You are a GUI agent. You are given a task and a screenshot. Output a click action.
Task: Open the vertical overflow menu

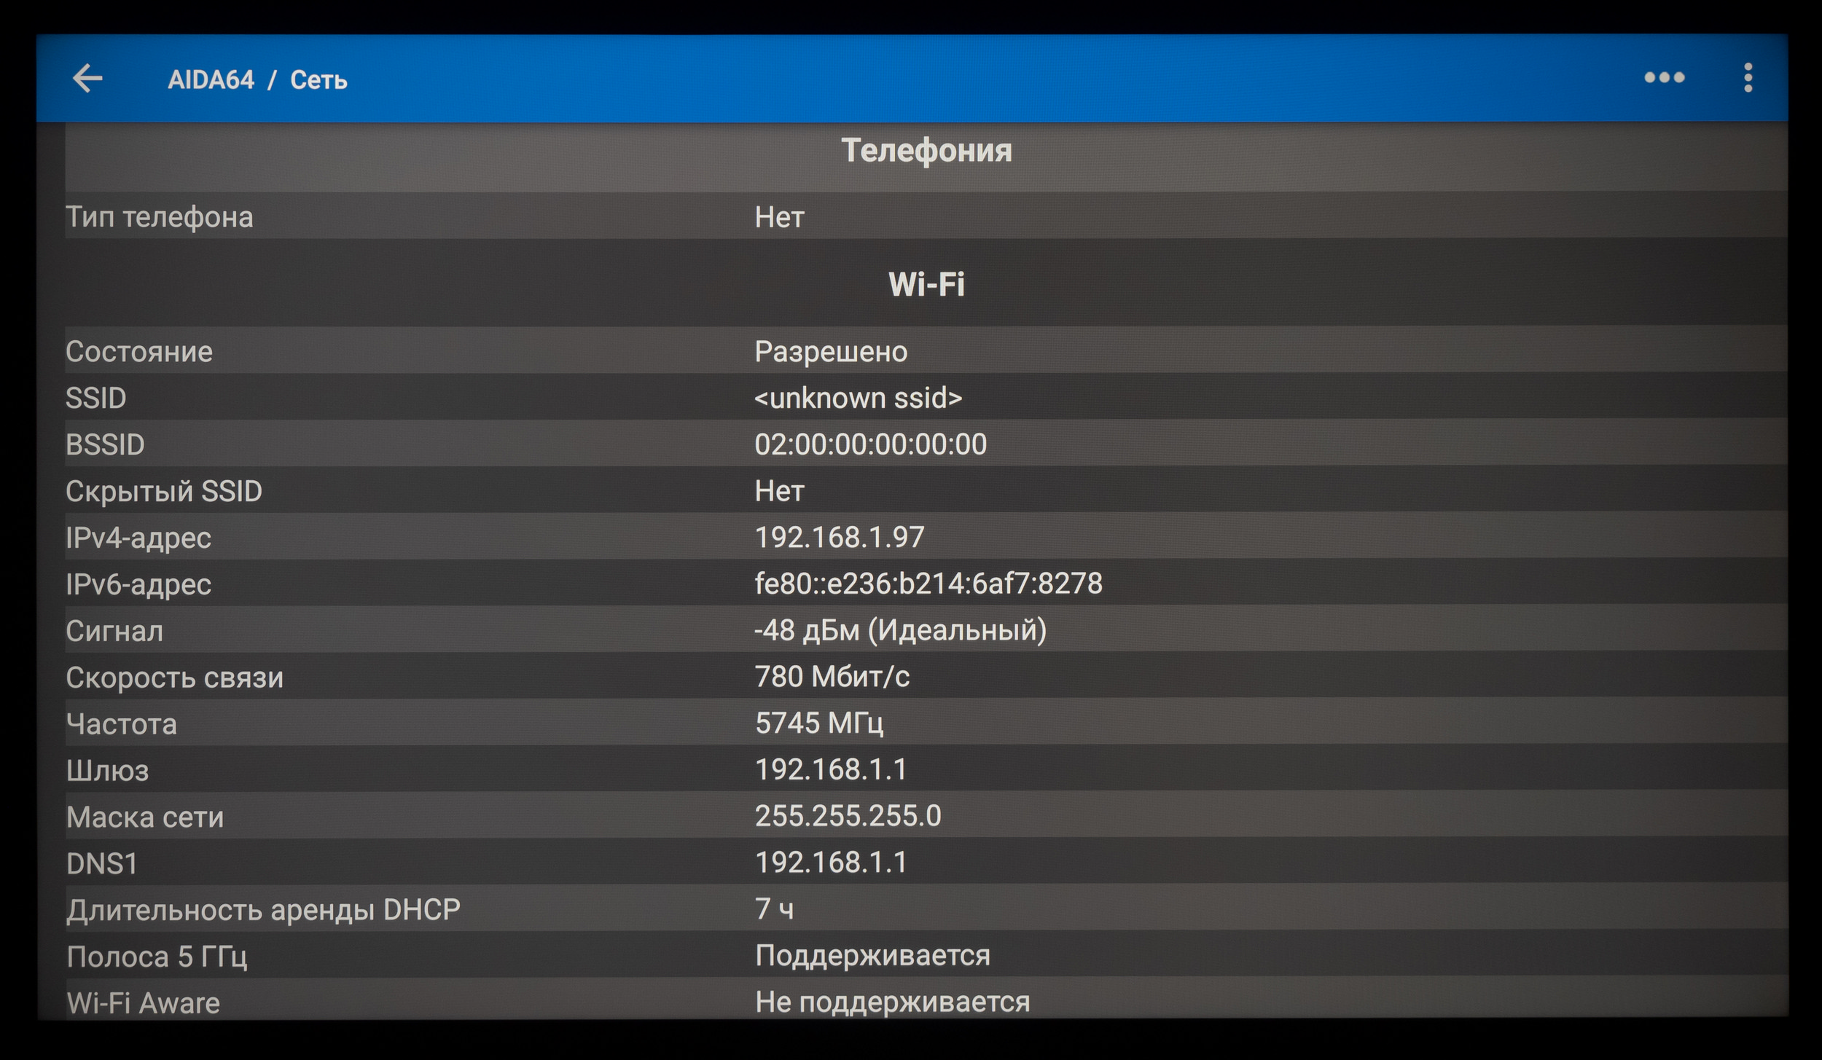[x=1748, y=78]
